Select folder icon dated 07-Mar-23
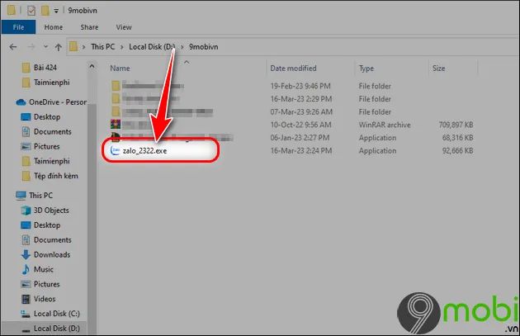Viewport: 520px width, 336px height. click(x=116, y=111)
